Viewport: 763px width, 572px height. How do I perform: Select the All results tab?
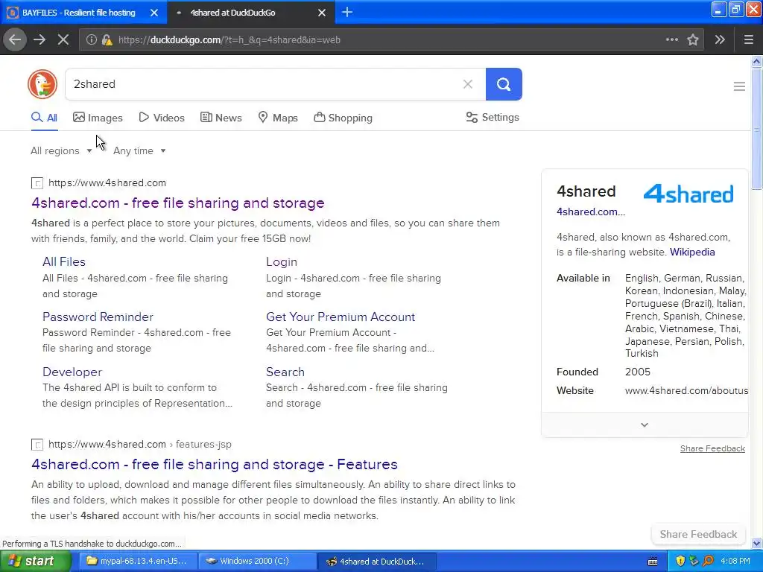44,118
